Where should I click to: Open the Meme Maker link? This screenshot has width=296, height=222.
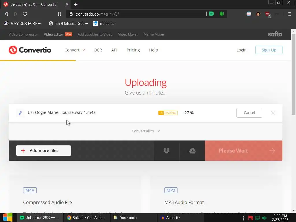(154, 34)
